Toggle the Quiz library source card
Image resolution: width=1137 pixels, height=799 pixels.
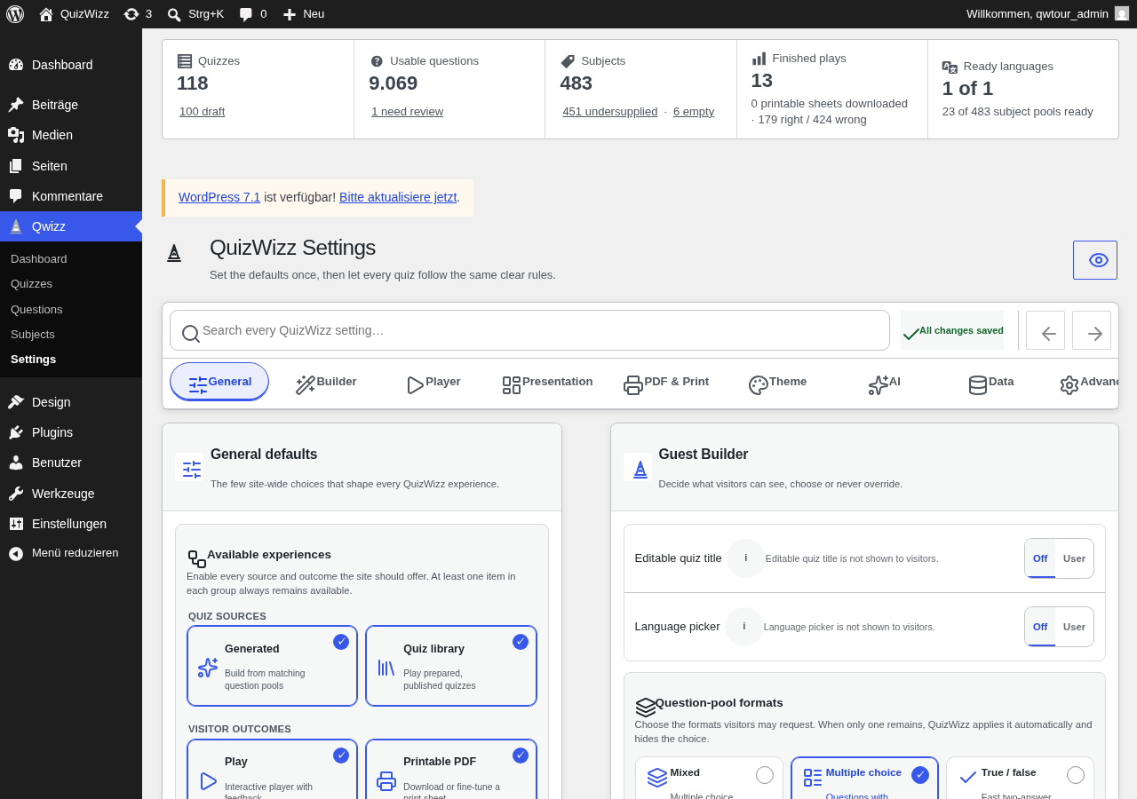coord(451,666)
